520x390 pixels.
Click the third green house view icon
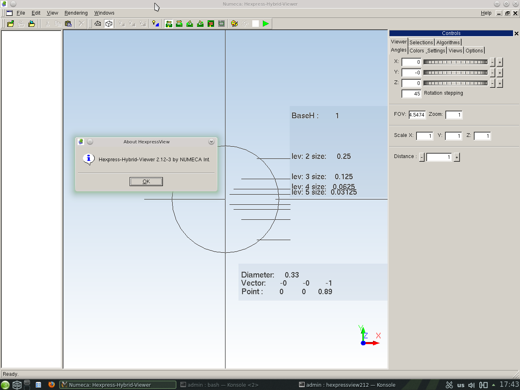[190, 24]
